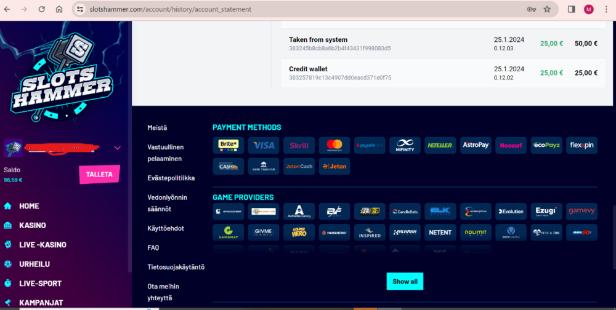Viewport: 616px width, 310px height.
Task: Click the browser home button
Action: pos(59,9)
